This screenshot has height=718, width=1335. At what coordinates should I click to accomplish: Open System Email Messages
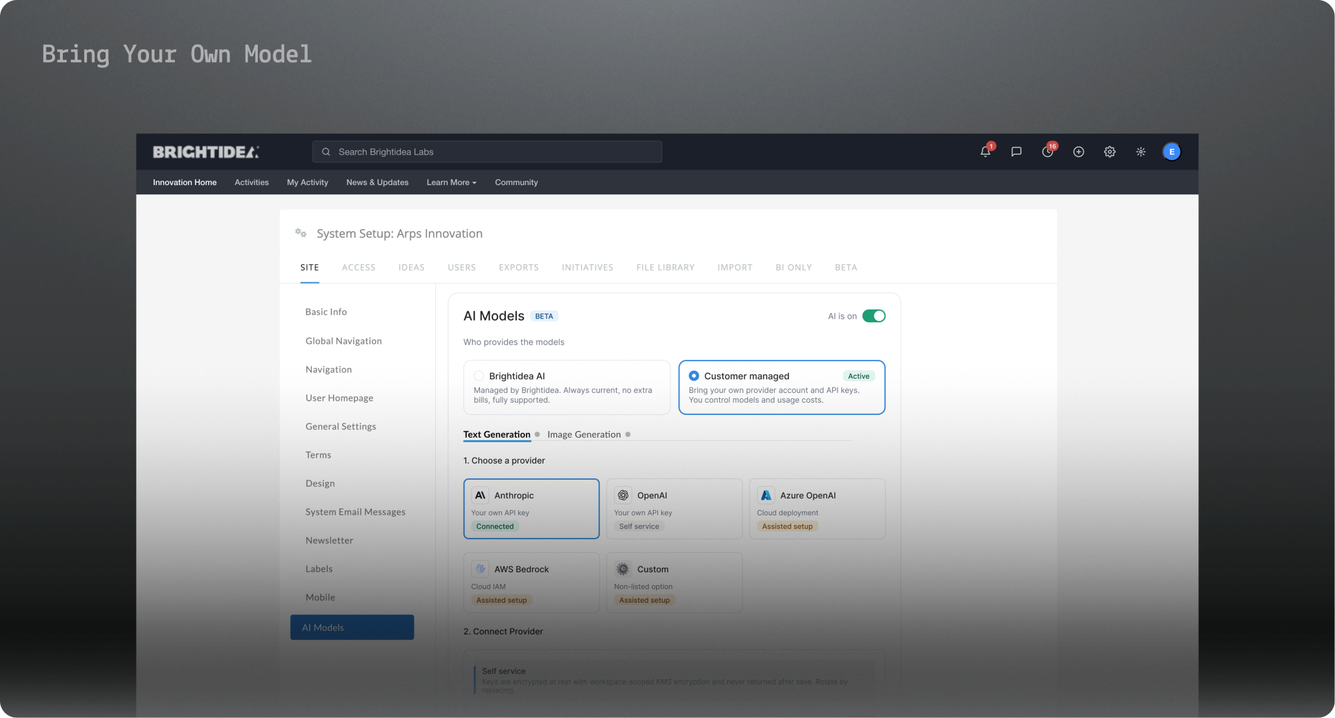tap(356, 512)
